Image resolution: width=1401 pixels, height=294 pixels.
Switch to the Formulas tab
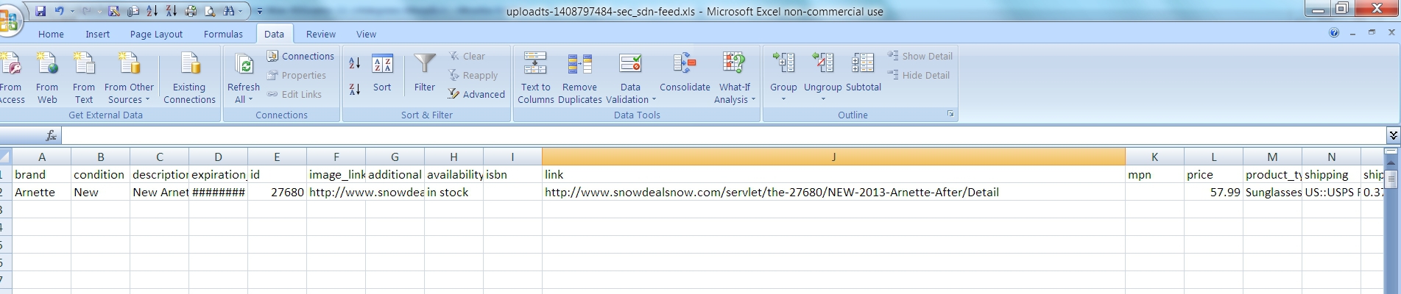click(223, 34)
